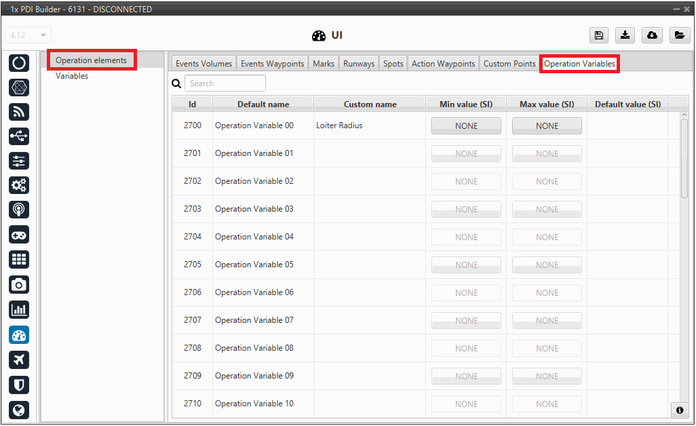This screenshot has width=696, height=426.
Task: Select Operation elements in left panel
Action: coord(92,60)
